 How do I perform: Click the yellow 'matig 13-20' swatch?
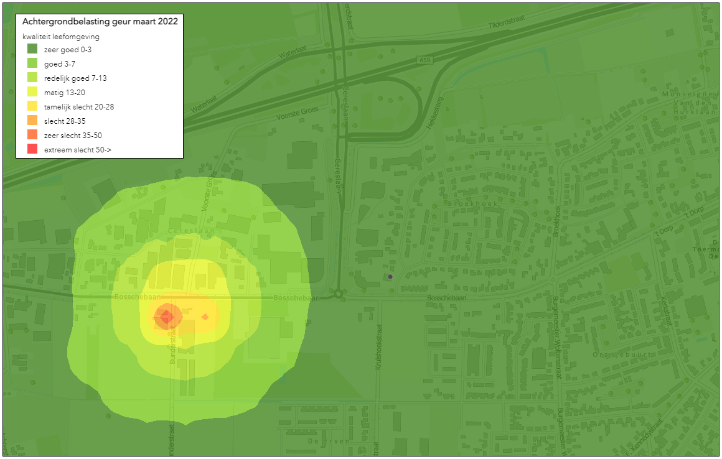click(x=32, y=91)
